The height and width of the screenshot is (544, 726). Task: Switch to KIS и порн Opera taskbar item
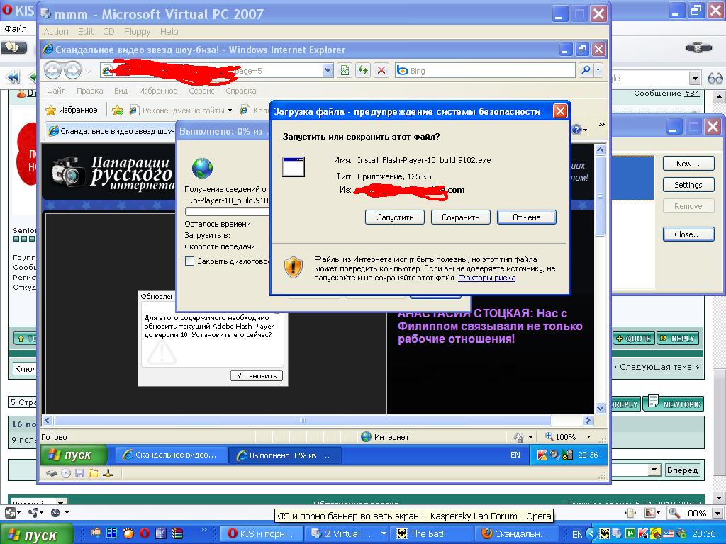click(x=262, y=534)
